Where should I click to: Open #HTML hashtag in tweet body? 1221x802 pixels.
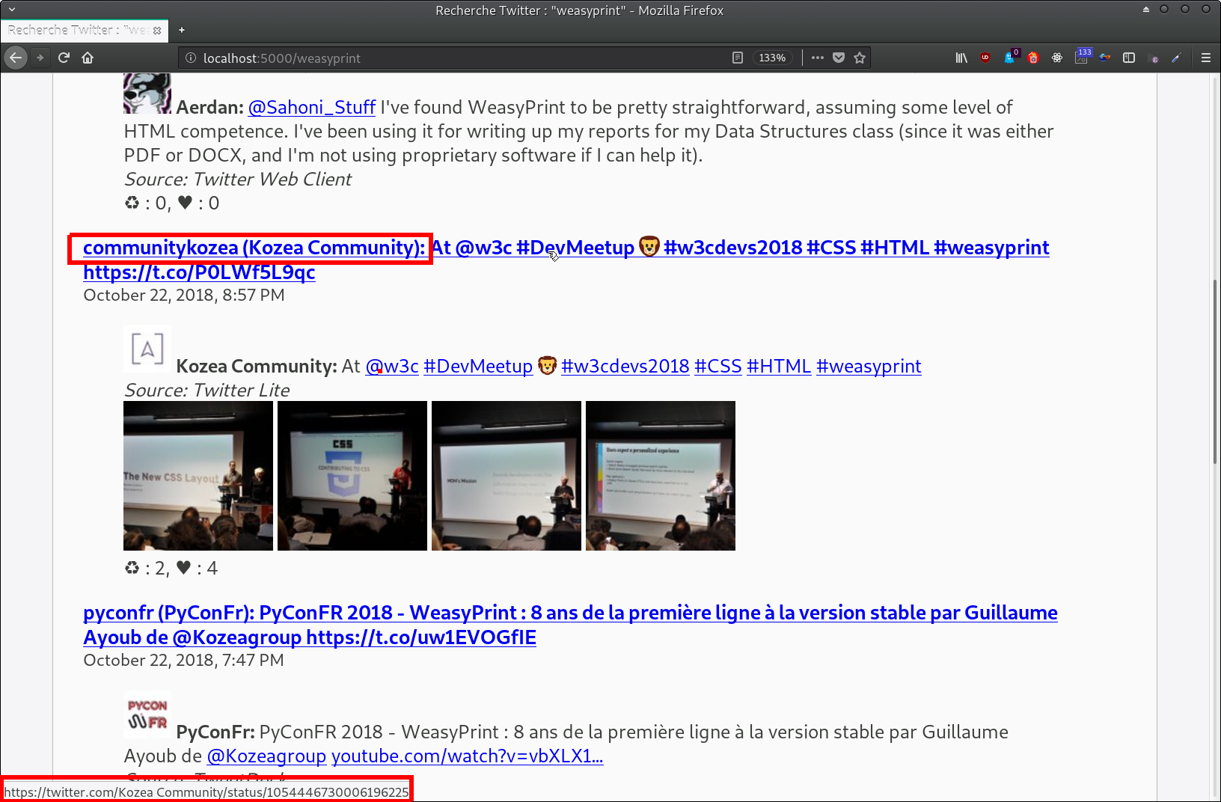(779, 367)
